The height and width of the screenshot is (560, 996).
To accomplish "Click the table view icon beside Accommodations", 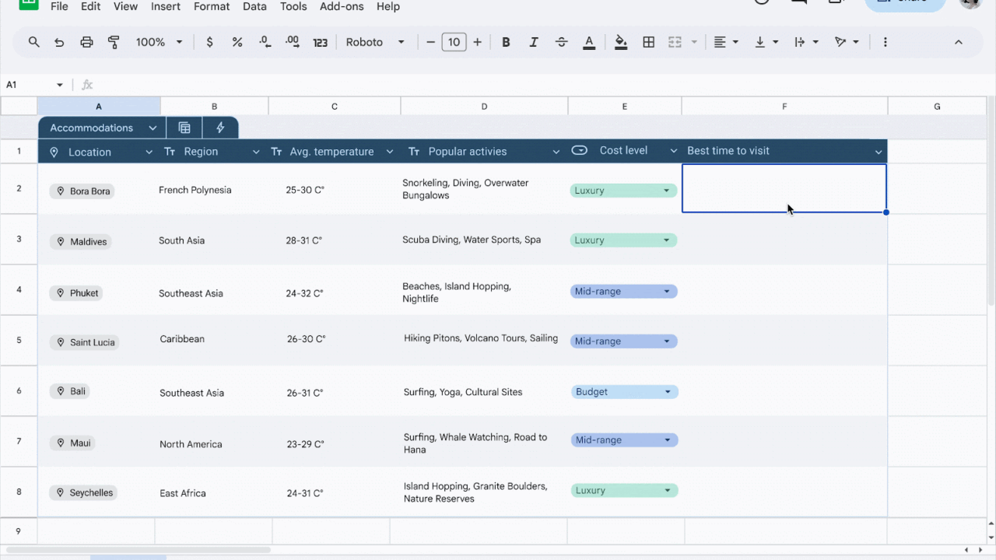I will 184,128.
